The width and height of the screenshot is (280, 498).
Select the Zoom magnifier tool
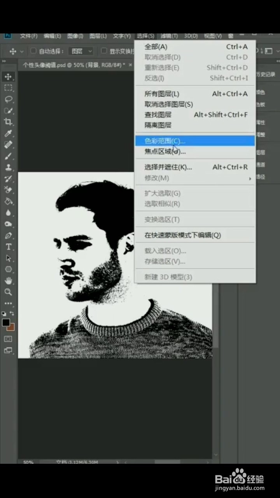(8, 292)
